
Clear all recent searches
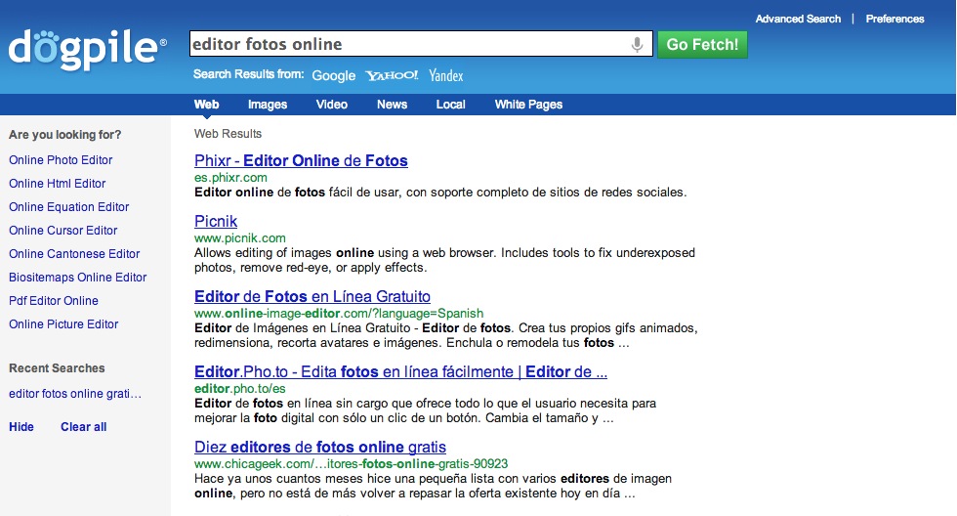83,427
